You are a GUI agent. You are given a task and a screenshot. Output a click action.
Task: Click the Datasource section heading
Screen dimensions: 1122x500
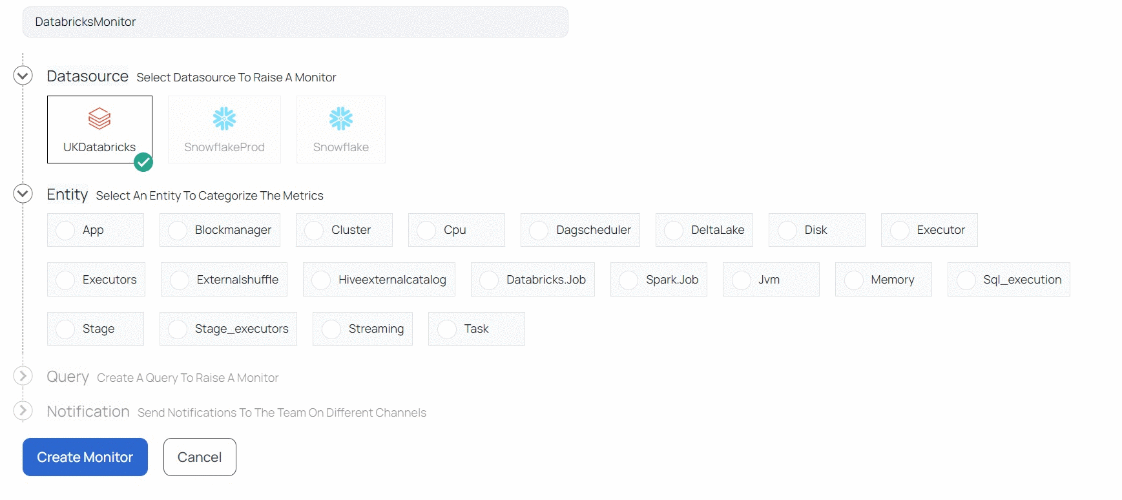tap(88, 76)
